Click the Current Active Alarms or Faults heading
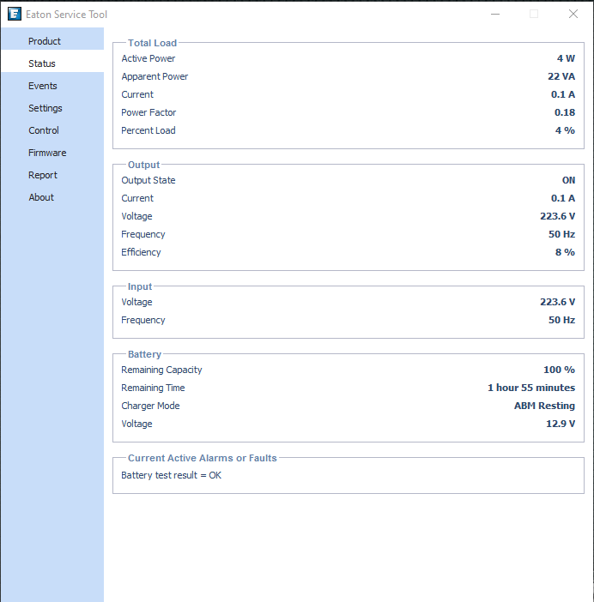 (x=202, y=458)
